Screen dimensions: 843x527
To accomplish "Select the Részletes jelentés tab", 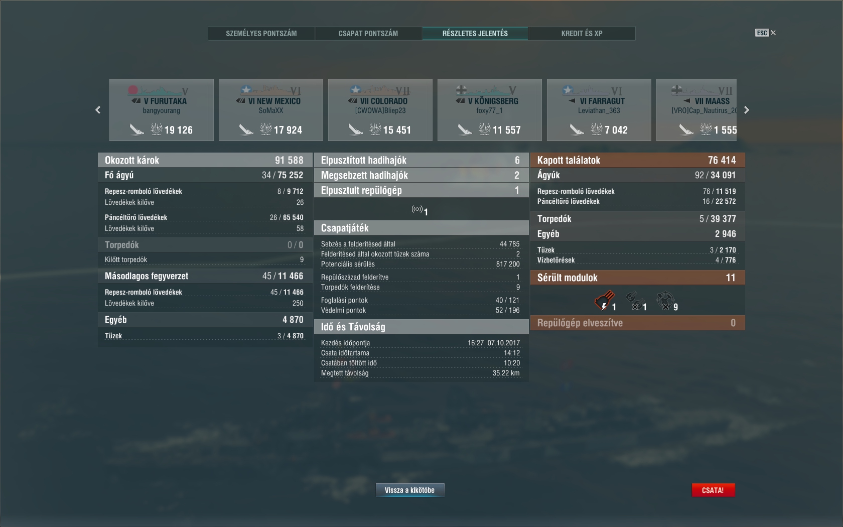I will point(475,33).
